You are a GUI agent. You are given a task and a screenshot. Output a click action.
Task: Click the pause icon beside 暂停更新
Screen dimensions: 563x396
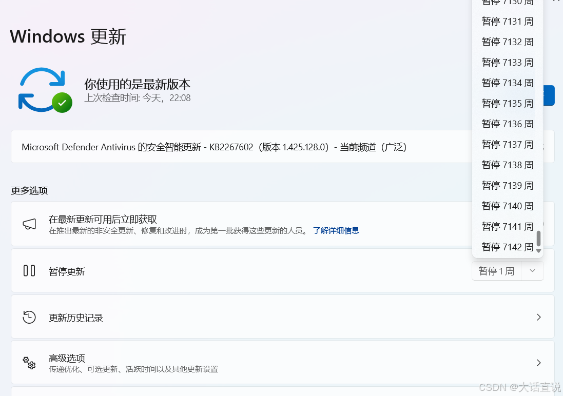coord(29,271)
